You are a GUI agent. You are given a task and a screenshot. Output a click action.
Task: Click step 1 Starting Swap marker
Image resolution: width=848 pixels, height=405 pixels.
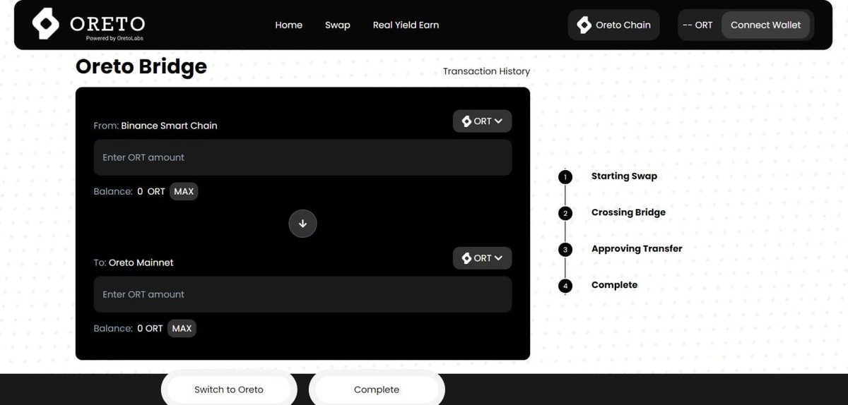tap(565, 176)
